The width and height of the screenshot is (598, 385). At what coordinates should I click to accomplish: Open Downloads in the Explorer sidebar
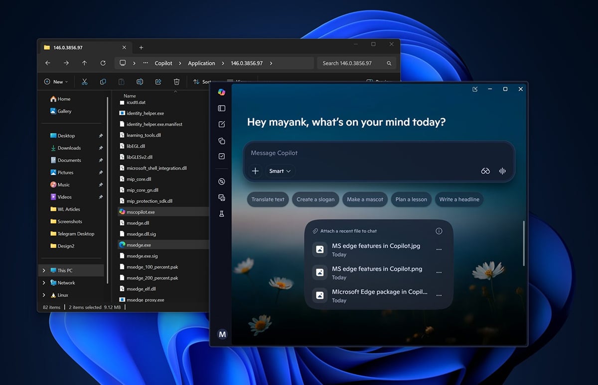[x=69, y=148]
